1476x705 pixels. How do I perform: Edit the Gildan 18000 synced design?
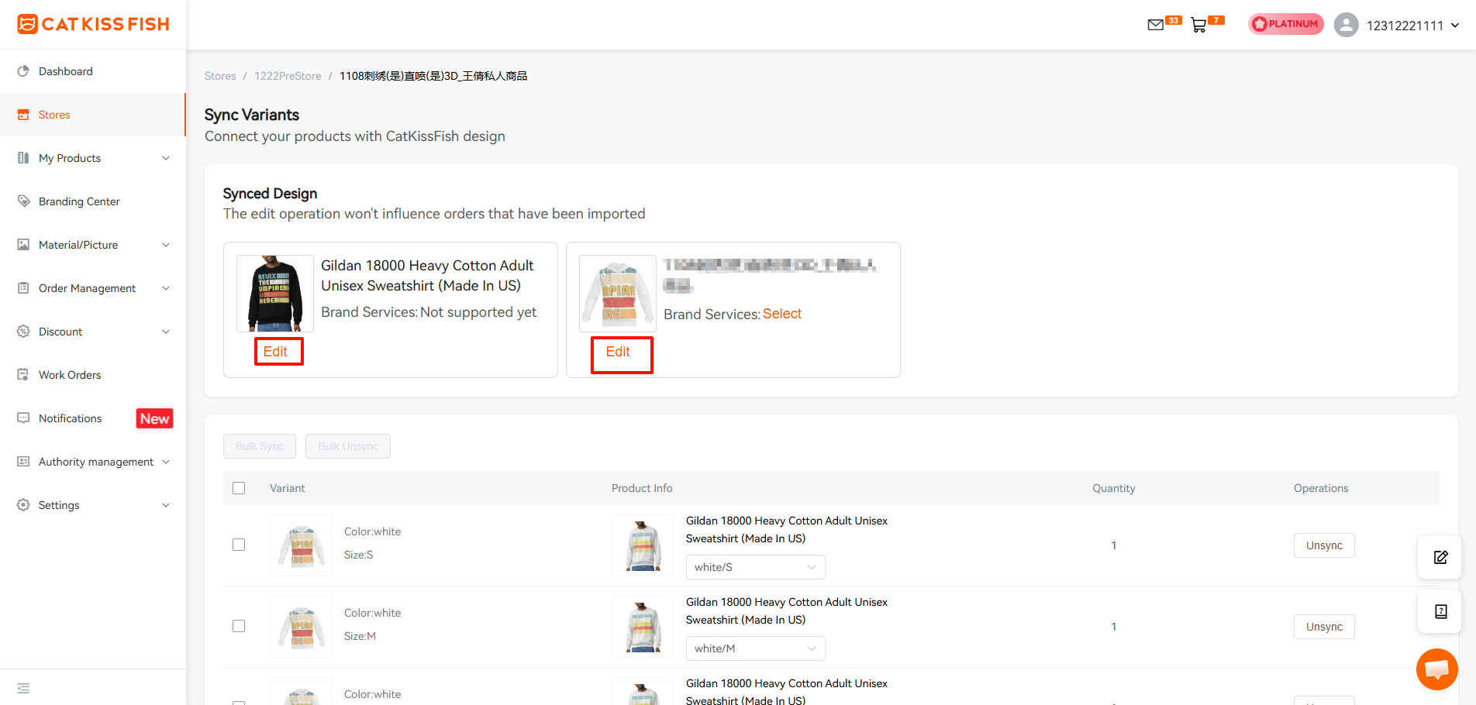click(x=275, y=352)
